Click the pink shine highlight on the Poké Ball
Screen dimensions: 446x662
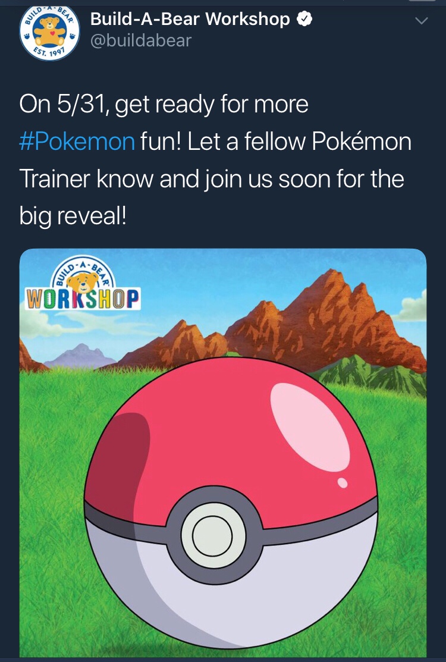click(x=309, y=426)
